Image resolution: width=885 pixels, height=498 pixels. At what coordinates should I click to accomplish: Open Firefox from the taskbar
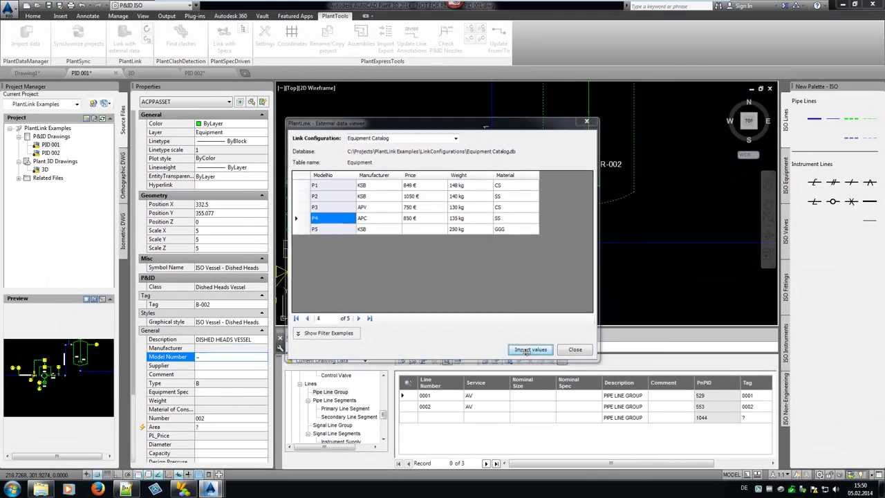(x=97, y=490)
